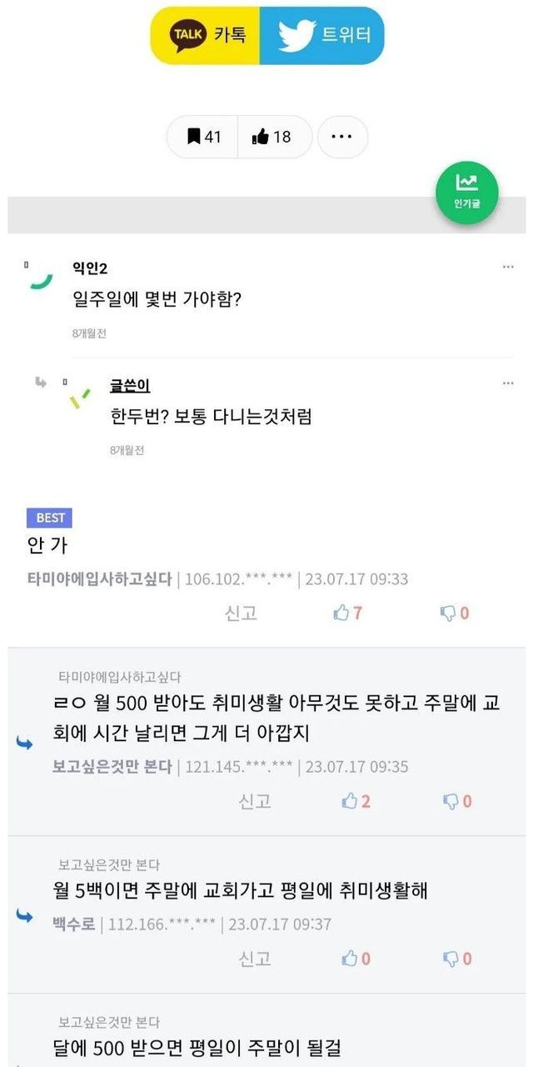533x1067 pixels.
Task: Click the 타미야에입사하고싶다 commenter nickname
Action: (99, 579)
